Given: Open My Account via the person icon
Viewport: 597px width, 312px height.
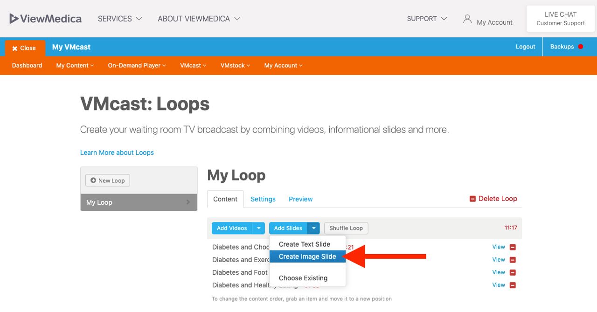Looking at the screenshot, I should pos(467,20).
